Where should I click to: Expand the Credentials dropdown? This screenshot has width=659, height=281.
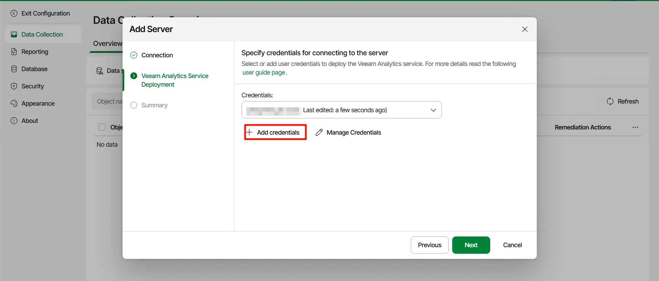coord(433,110)
